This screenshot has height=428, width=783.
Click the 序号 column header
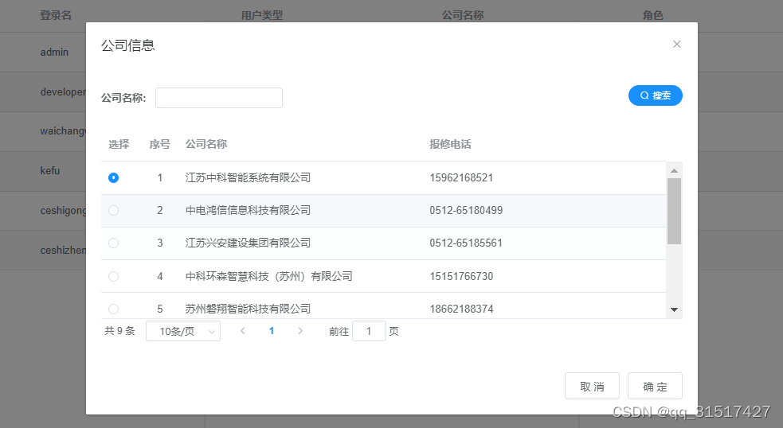point(160,144)
